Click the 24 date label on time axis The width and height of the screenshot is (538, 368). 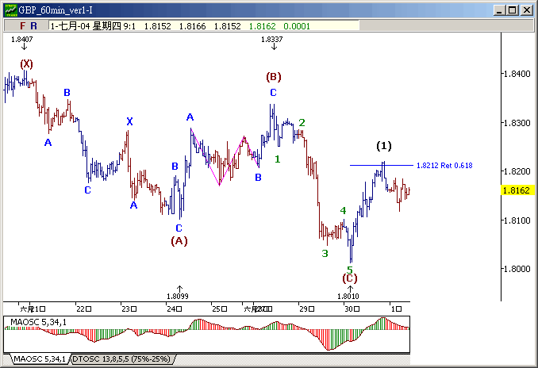click(175, 309)
